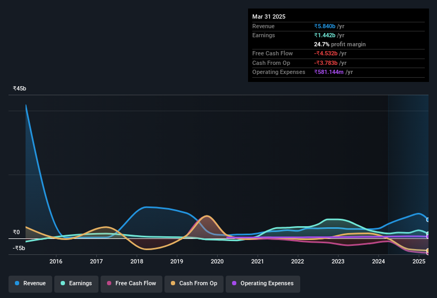Click the ₹45b y-axis label
The image size is (437, 298).
tap(20, 88)
